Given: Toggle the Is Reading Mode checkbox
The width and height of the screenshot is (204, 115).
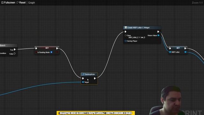Looking at the screenshot, I should [51, 52].
